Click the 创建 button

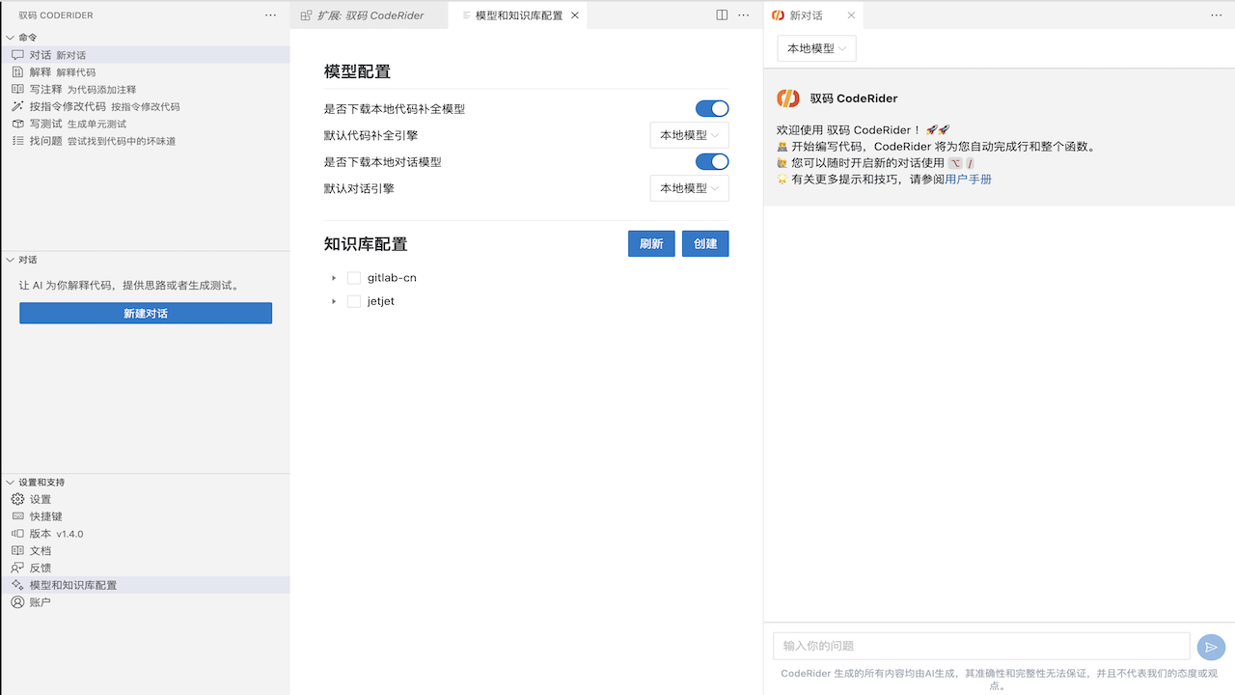click(705, 243)
